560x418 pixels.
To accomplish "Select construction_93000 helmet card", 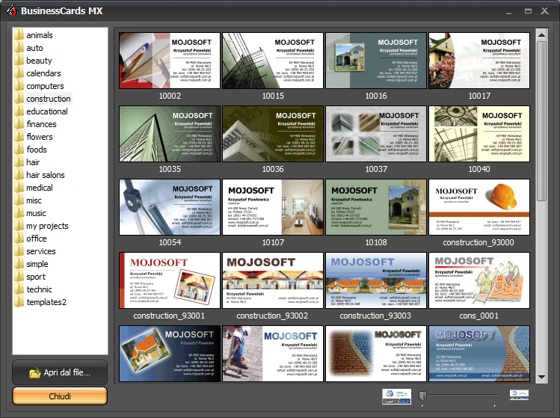I will tap(479, 207).
